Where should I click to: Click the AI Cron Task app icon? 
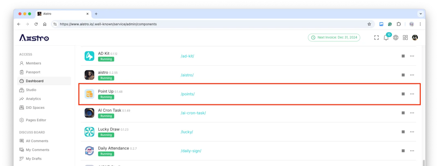[x=89, y=113]
